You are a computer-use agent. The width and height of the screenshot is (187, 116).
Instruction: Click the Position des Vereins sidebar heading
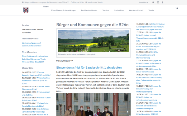point(30,39)
